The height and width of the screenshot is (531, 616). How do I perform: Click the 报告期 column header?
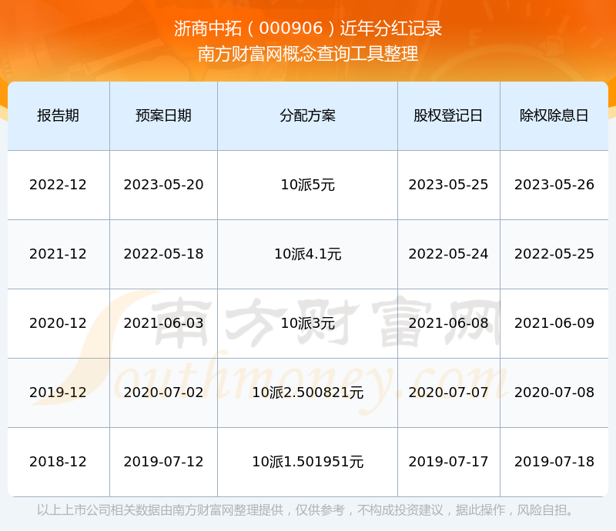click(x=59, y=115)
